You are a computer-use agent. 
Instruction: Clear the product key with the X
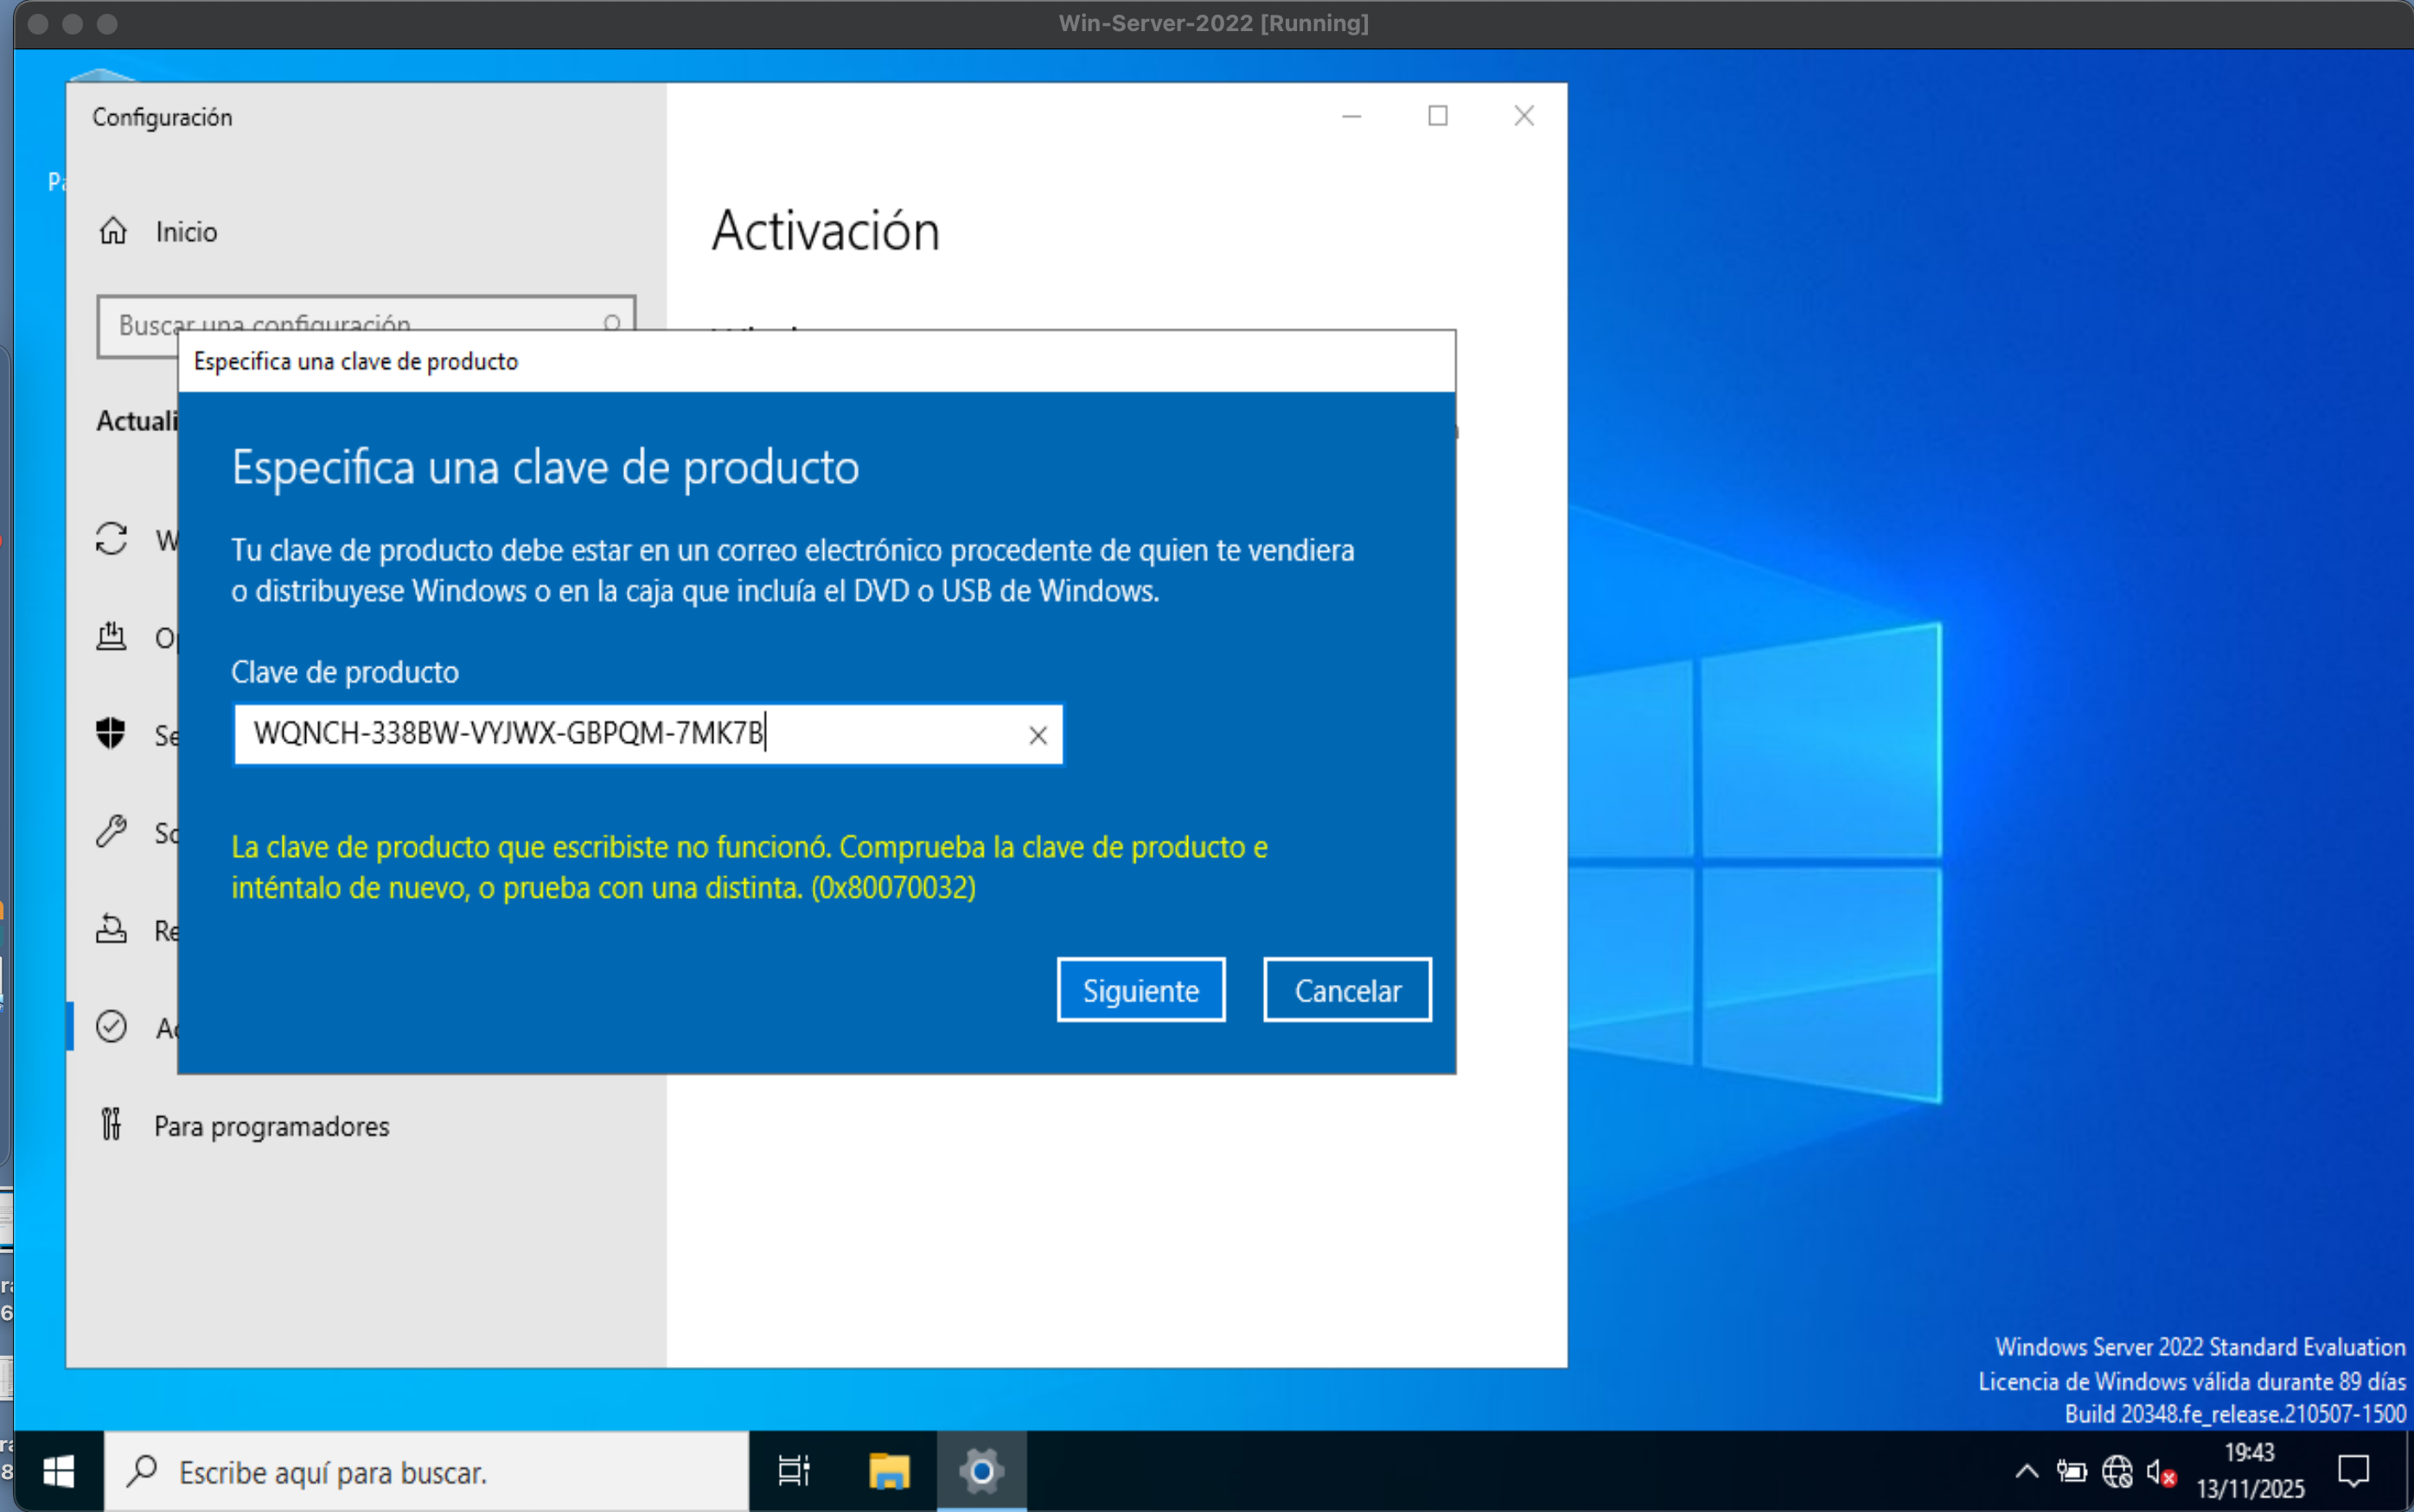point(1038,735)
